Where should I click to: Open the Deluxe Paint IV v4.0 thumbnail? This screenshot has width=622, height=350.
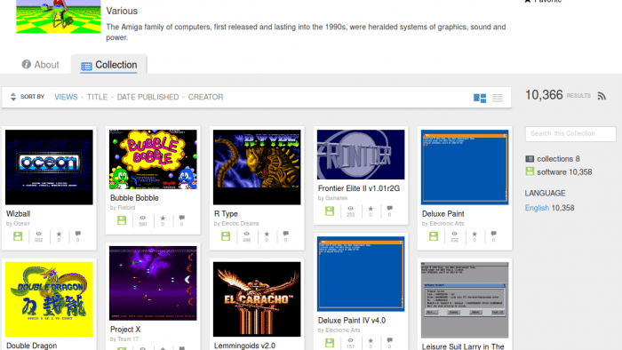361,274
